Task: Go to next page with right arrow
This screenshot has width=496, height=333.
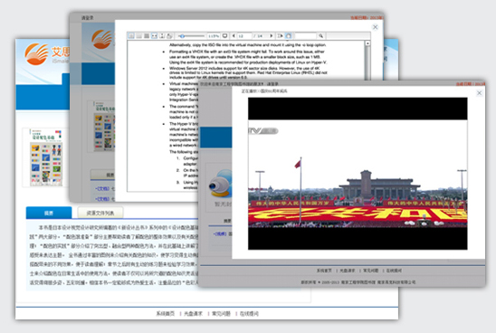Action: coord(272,35)
